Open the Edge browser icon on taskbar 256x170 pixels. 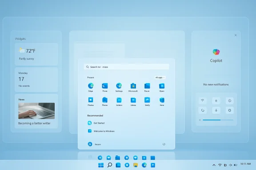point(144,165)
